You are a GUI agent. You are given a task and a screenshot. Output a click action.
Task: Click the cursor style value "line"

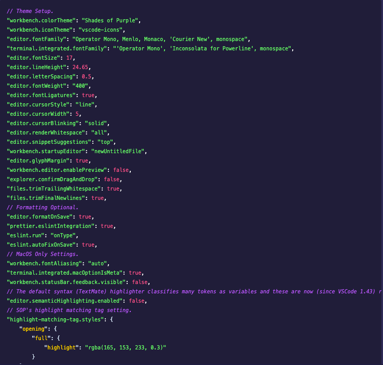[x=85, y=104]
